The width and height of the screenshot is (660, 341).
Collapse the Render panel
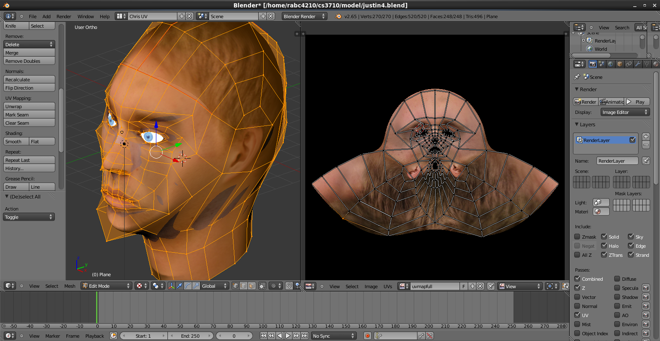pos(577,89)
